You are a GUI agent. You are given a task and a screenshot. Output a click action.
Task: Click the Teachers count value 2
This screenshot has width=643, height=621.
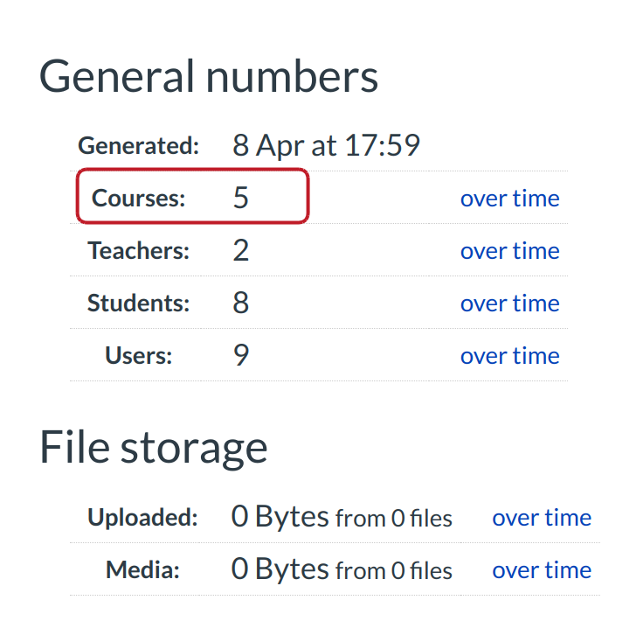click(240, 251)
